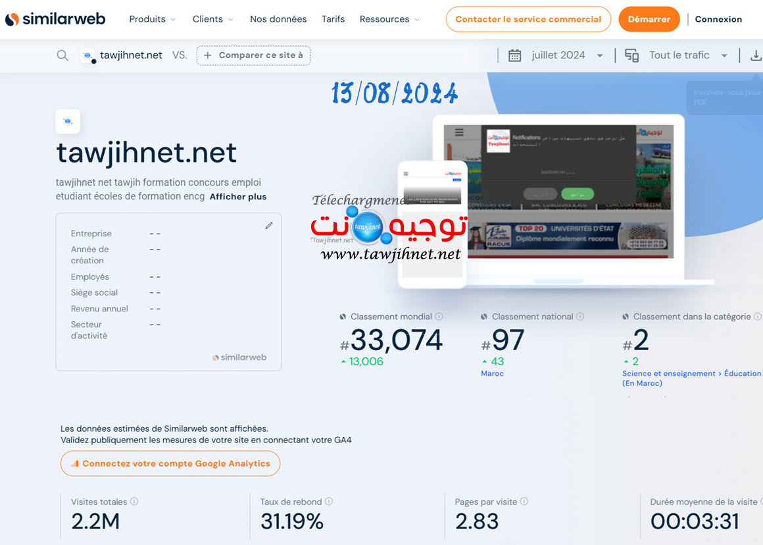
Task: Click Comparer ce site à button
Action: [x=253, y=55]
